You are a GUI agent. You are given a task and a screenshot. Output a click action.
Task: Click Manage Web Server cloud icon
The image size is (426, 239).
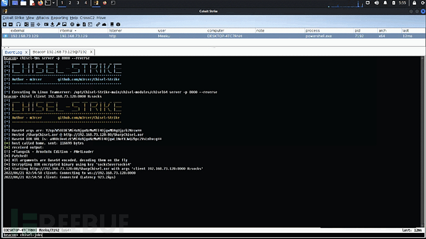pyautogui.click(x=104, y=25)
